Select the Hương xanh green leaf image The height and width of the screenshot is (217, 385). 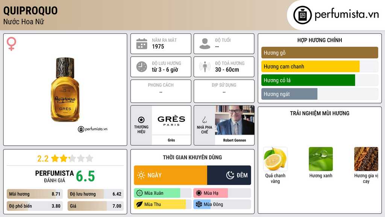(321, 159)
